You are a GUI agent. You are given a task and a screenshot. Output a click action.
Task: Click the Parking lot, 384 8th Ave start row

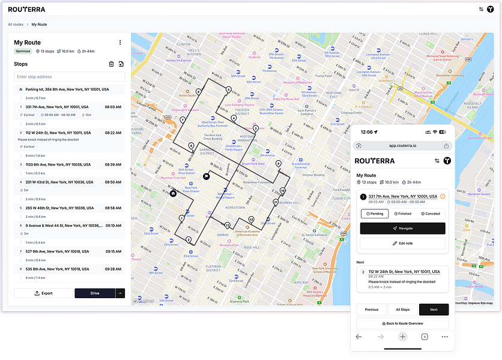(x=70, y=89)
